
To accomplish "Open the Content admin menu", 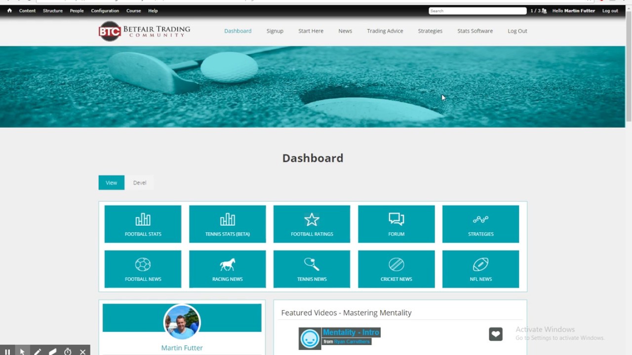I will point(27,11).
